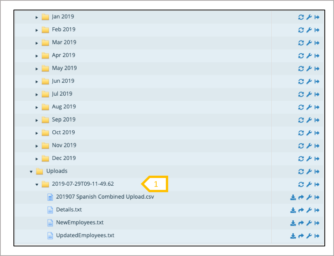Select the May 2019 folder name
This screenshot has width=334, height=256.
(x=64, y=68)
